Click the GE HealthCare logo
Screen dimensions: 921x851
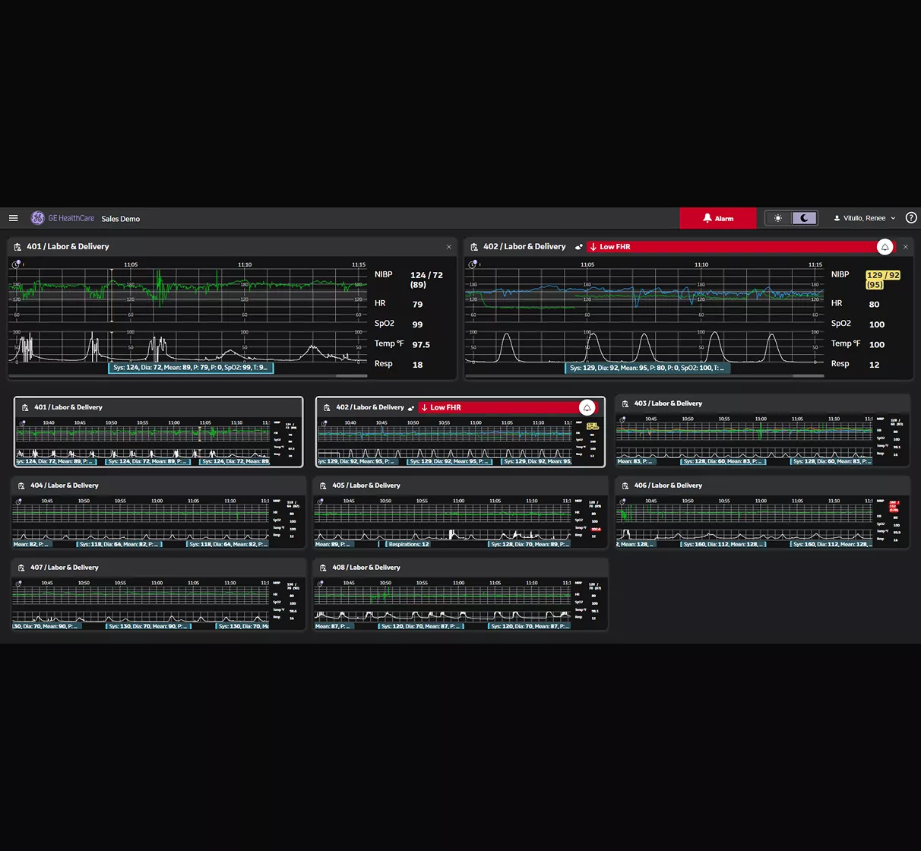pyautogui.click(x=62, y=218)
